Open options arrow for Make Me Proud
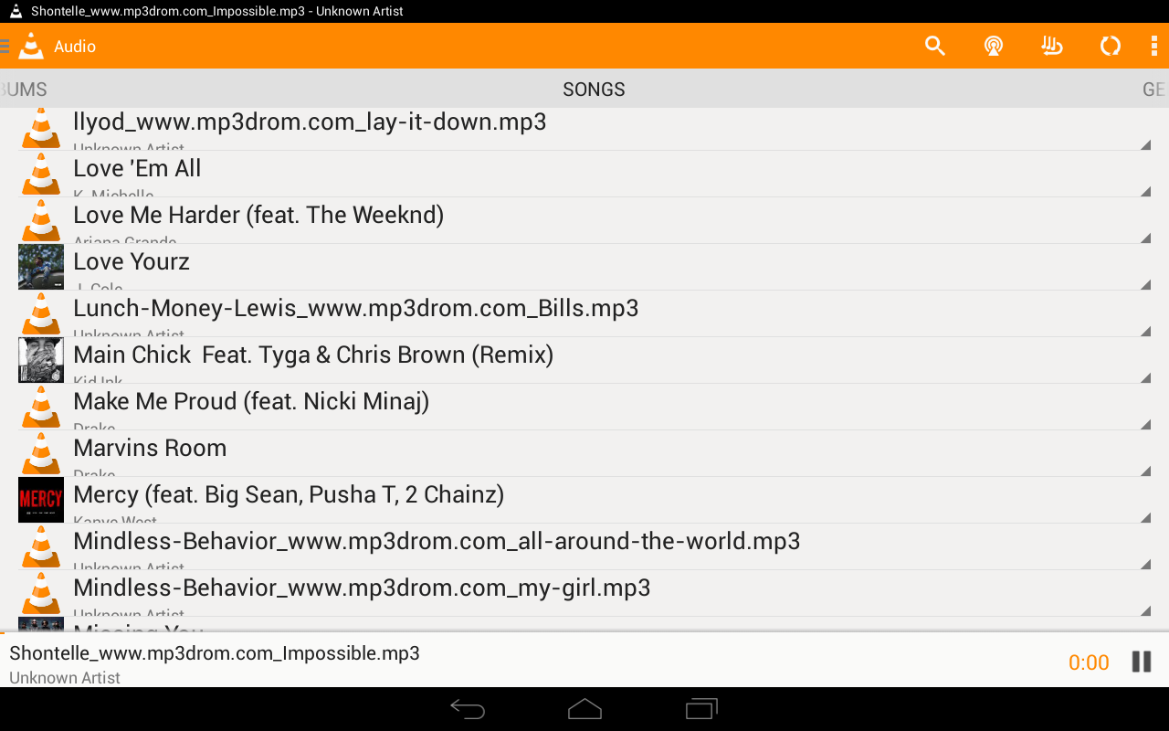This screenshot has height=731, width=1169. tap(1145, 424)
